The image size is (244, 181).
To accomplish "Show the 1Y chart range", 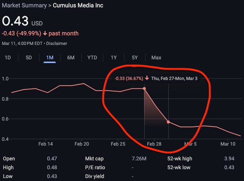I will point(114,58).
